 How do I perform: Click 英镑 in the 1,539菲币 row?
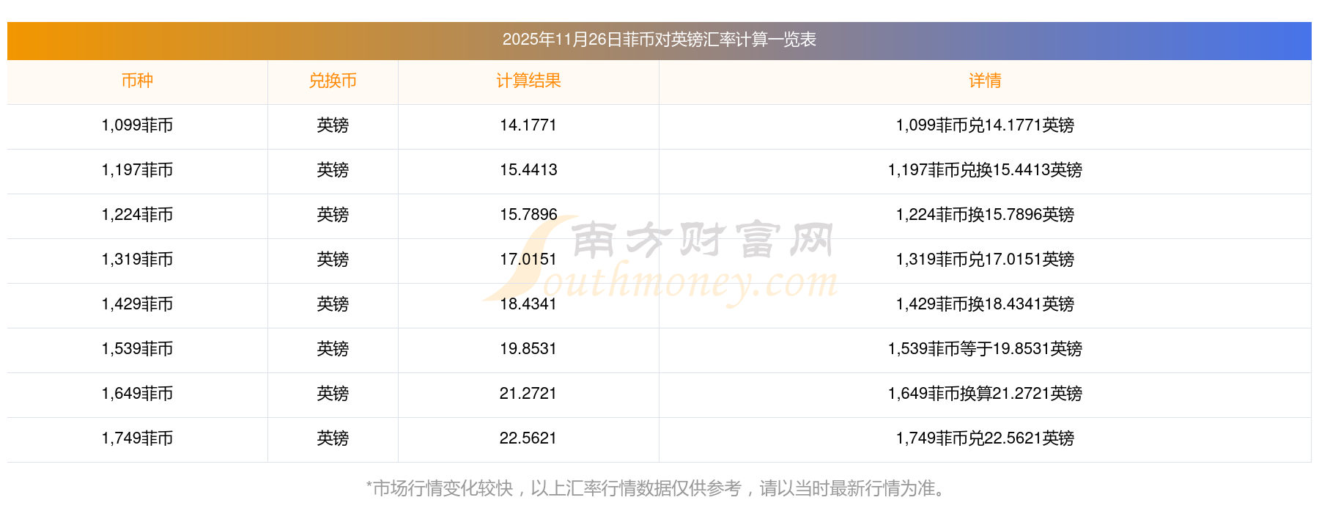(333, 349)
